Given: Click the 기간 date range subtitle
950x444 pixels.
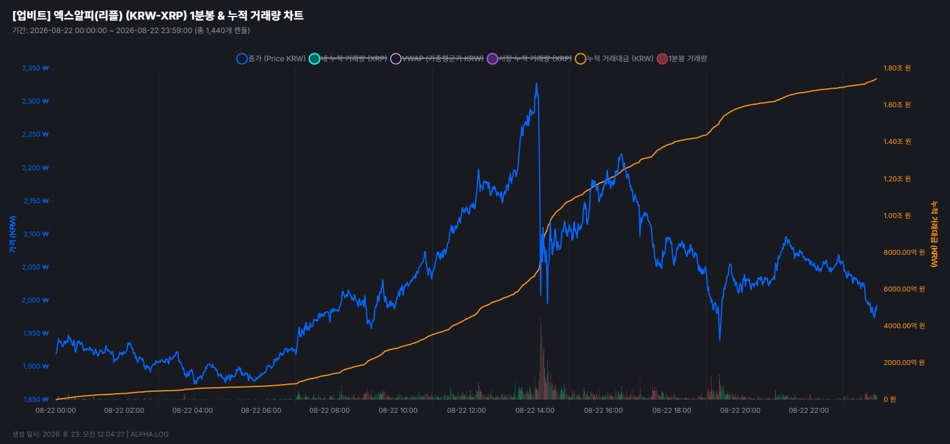Looking at the screenshot, I should (131, 30).
